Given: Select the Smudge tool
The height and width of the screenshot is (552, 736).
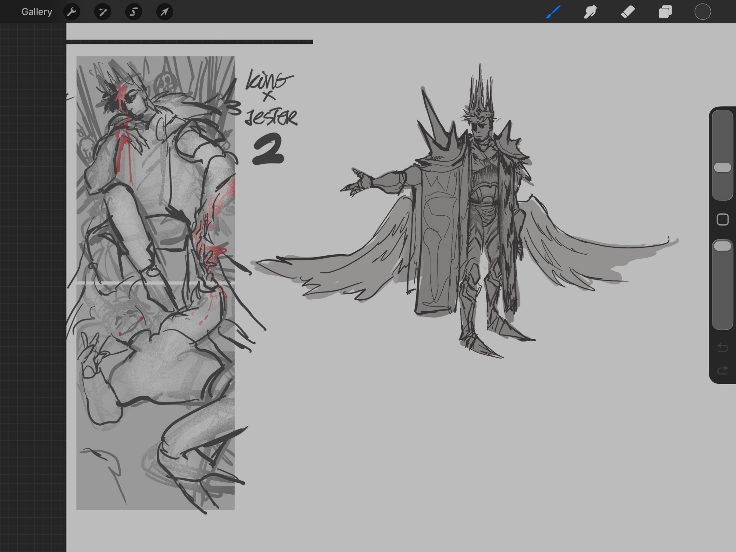Looking at the screenshot, I should click(x=590, y=12).
